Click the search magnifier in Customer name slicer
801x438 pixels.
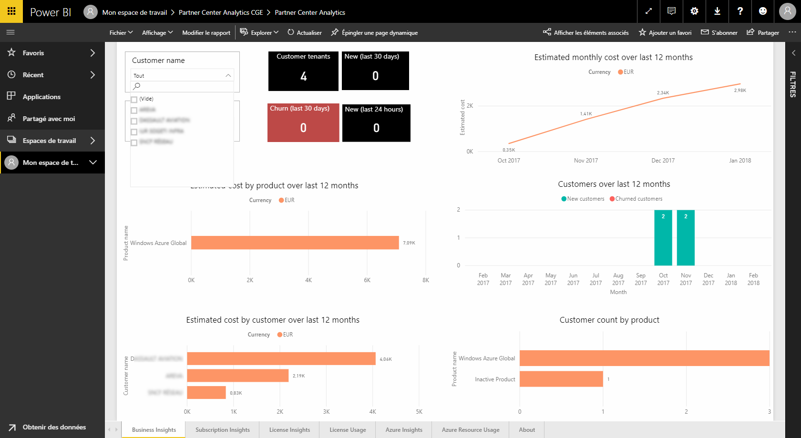pyautogui.click(x=136, y=86)
